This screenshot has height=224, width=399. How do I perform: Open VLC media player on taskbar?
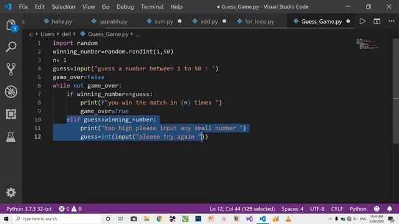point(288,218)
